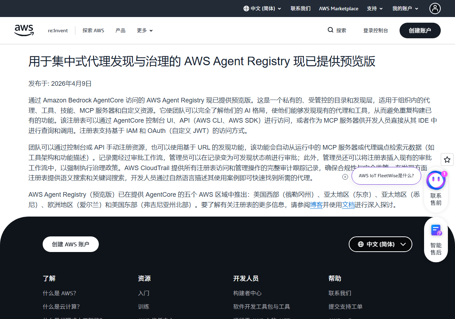Open AWS Marketplace link
This screenshot has width=455, height=319.
click(338, 9)
